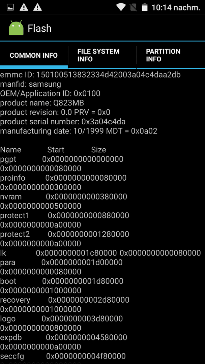Open the picture notification icon
The width and height of the screenshot is (205, 364).
pos(10,7)
